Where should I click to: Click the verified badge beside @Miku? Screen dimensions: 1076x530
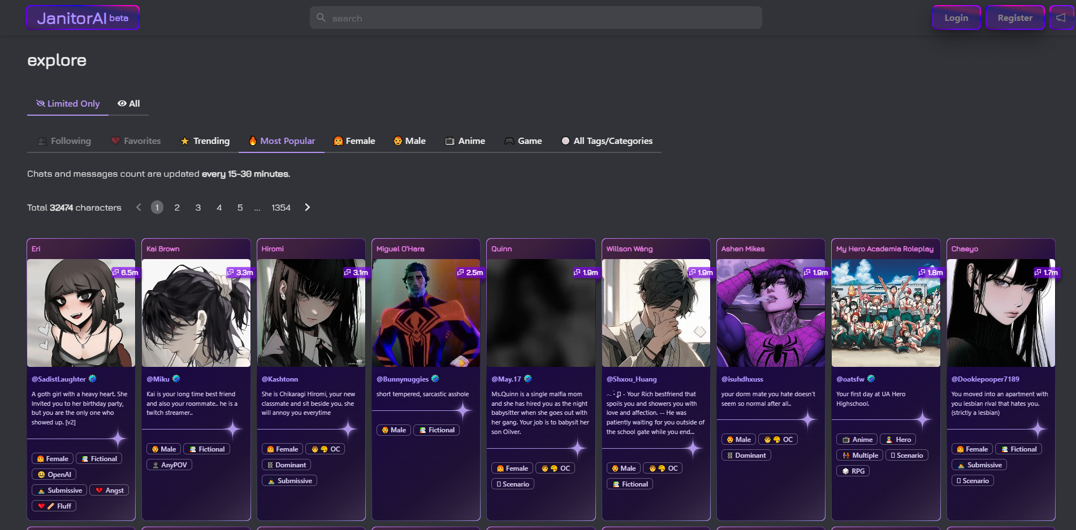pyautogui.click(x=176, y=379)
